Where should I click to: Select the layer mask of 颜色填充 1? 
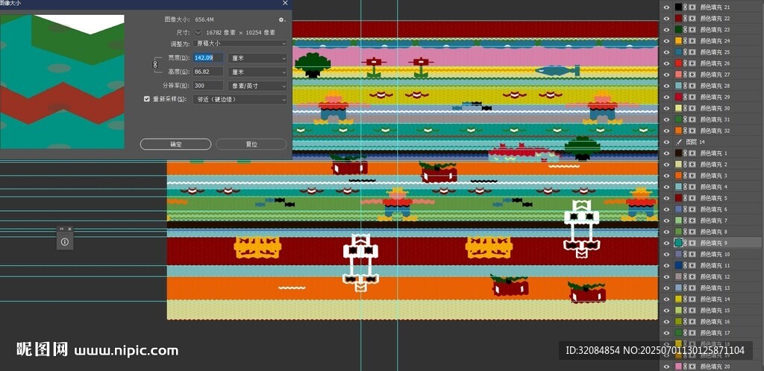[x=692, y=153]
